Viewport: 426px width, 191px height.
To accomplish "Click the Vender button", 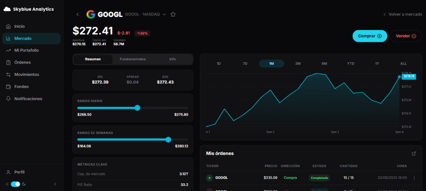I will [x=406, y=36].
